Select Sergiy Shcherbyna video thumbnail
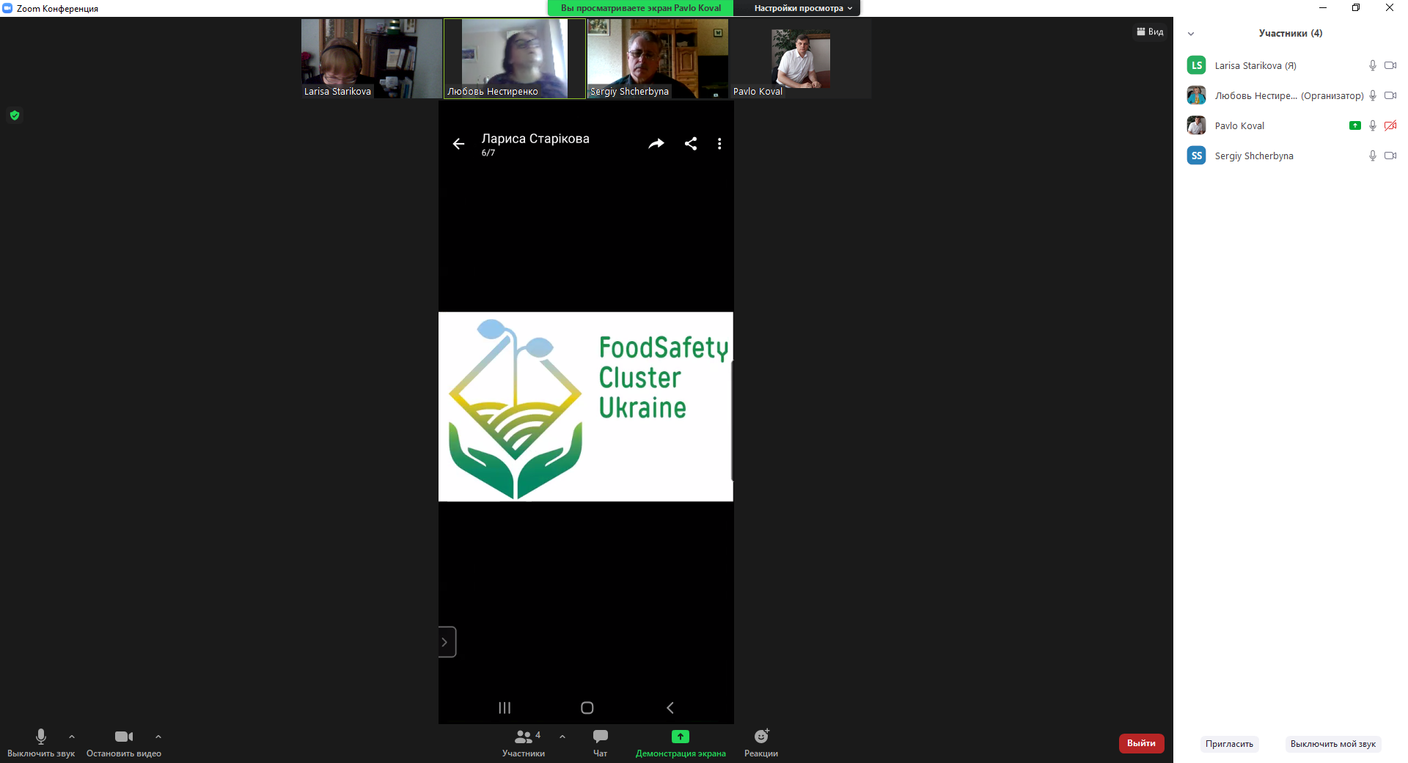The width and height of the screenshot is (1408, 763). [658, 59]
